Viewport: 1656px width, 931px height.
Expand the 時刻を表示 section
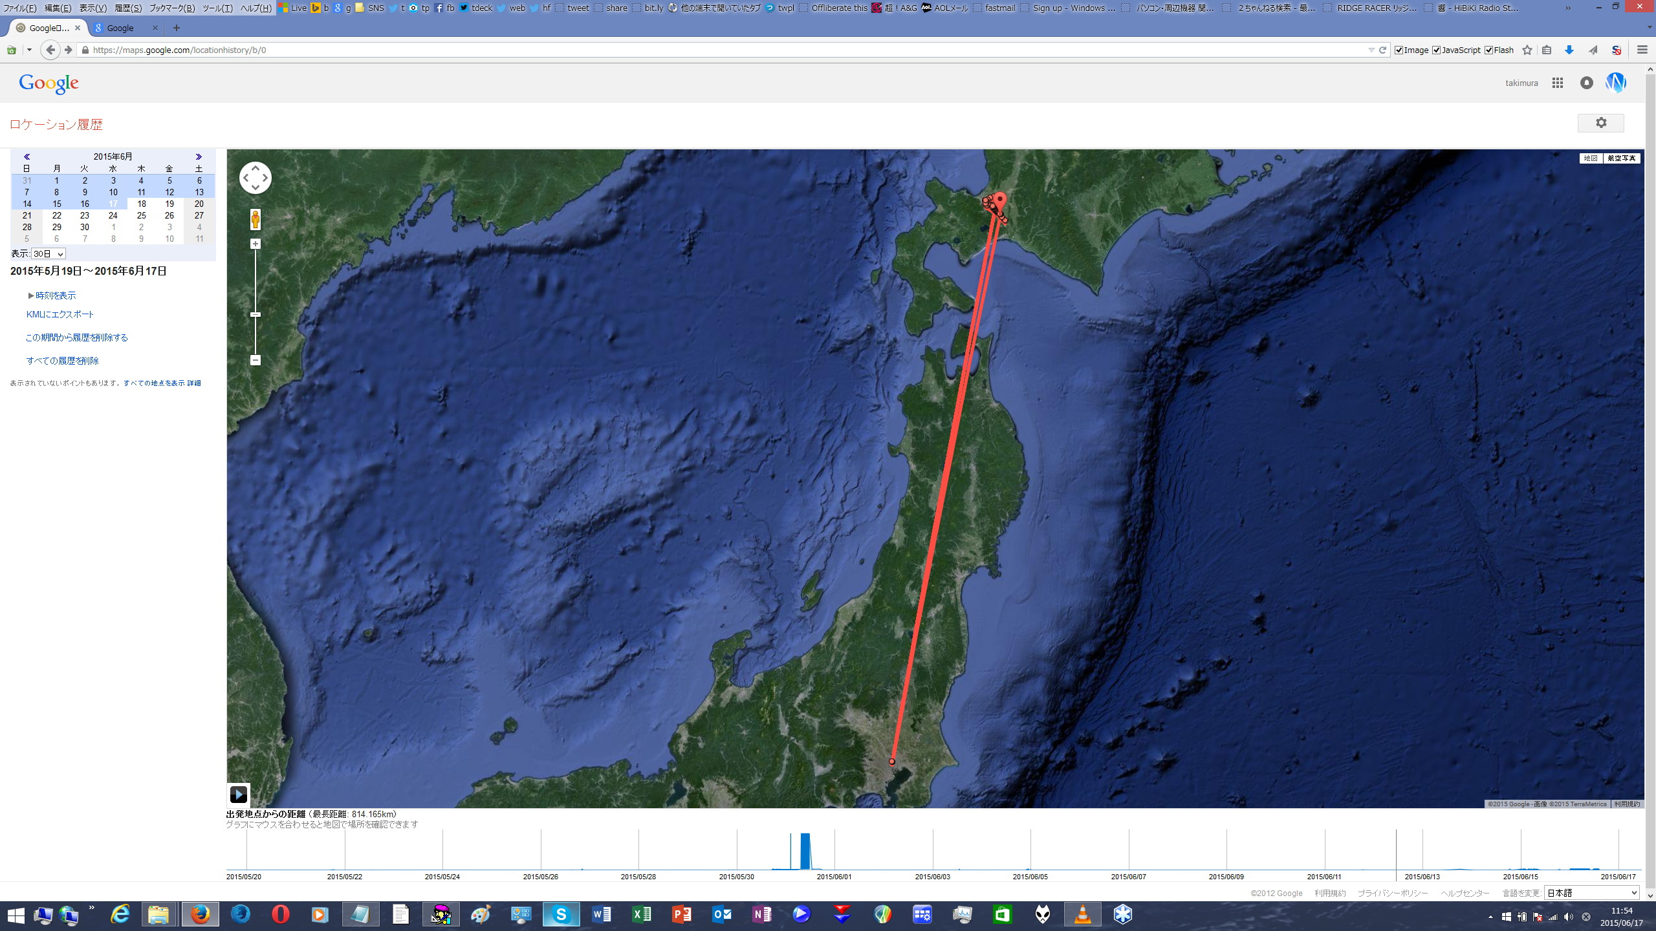[55, 295]
